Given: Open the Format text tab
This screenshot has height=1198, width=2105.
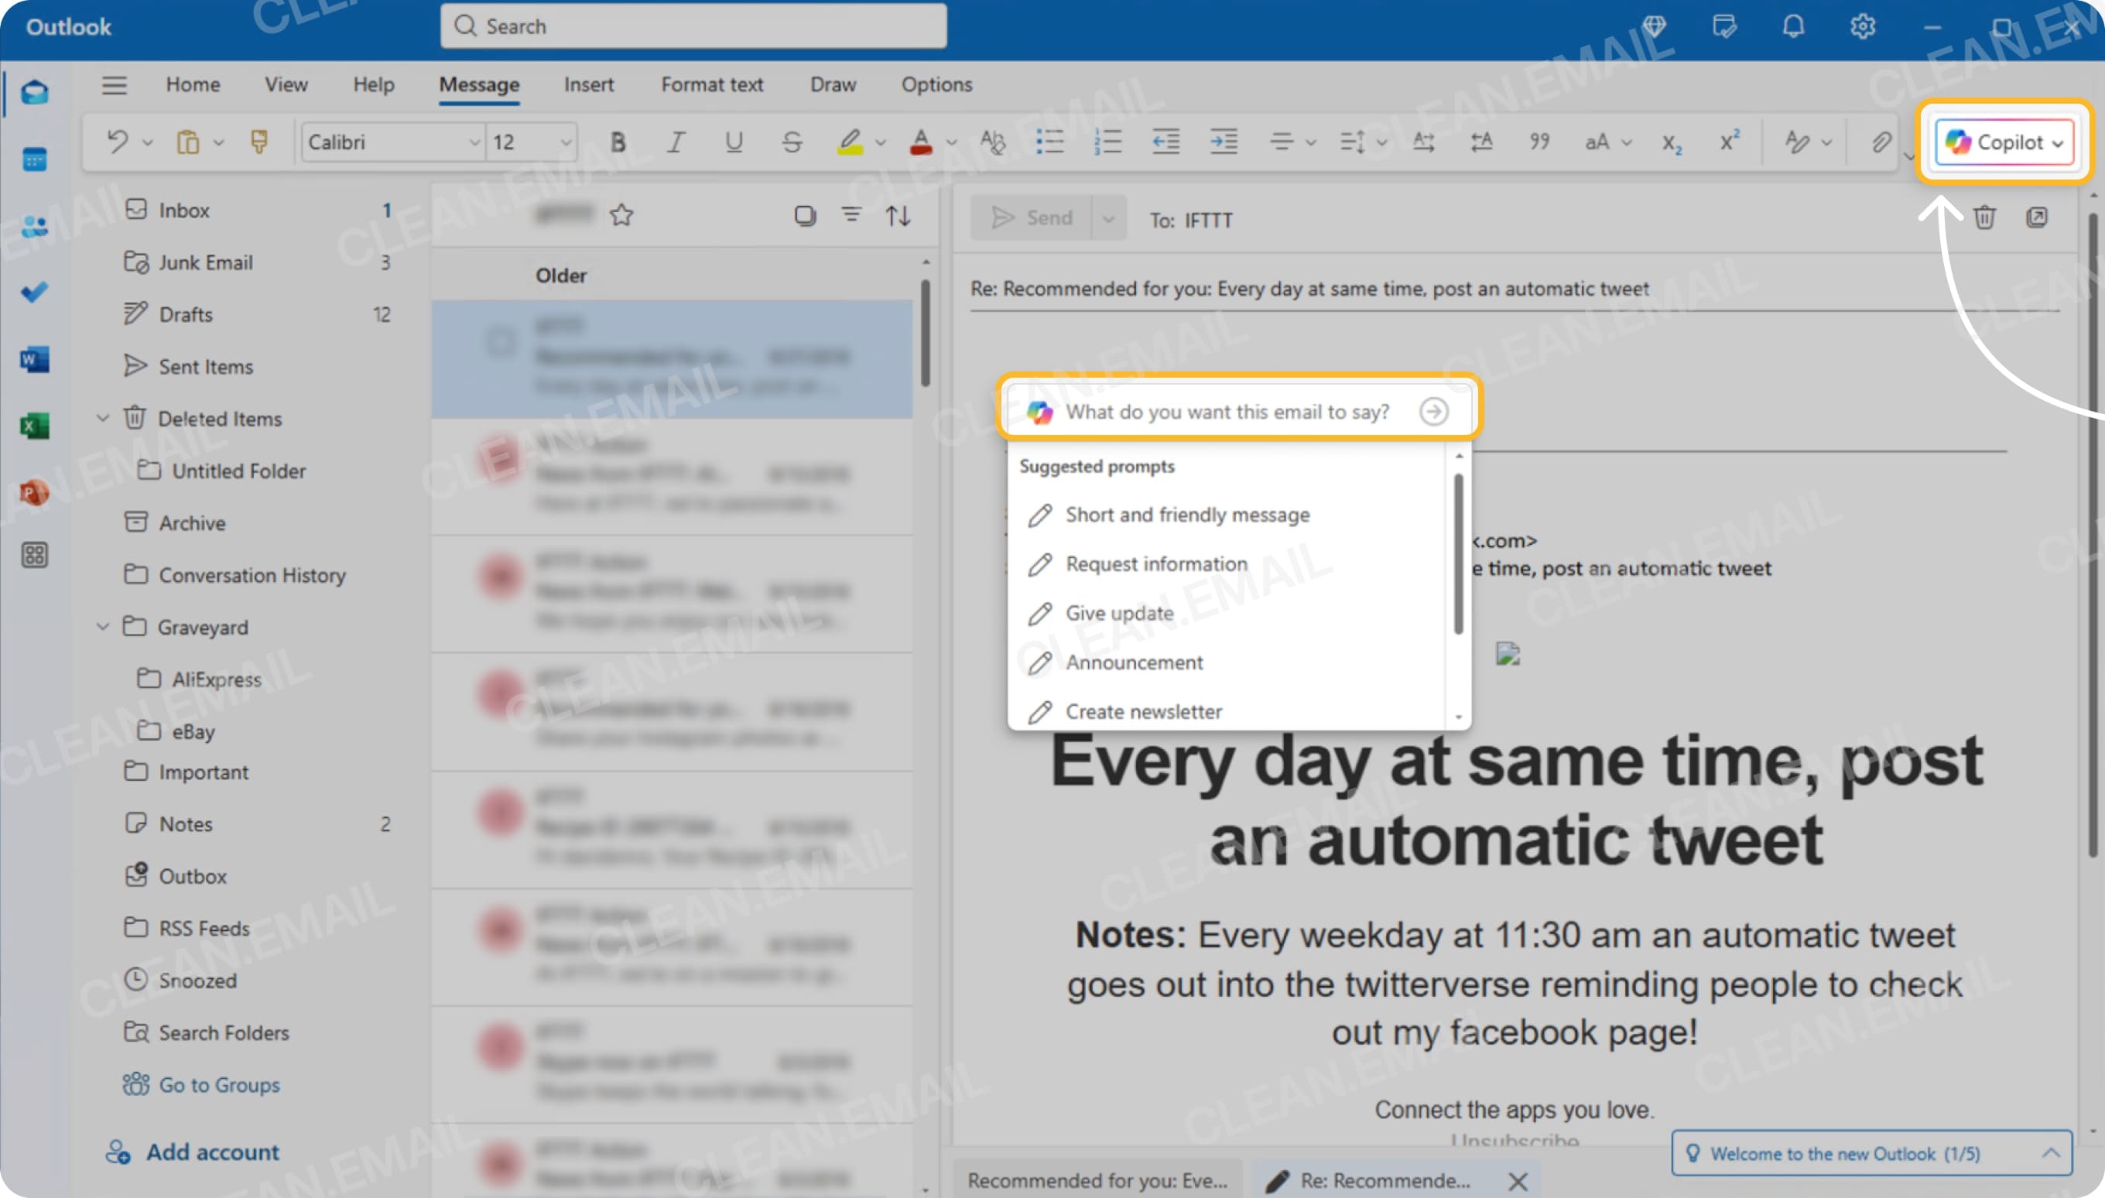Looking at the screenshot, I should coord(710,84).
